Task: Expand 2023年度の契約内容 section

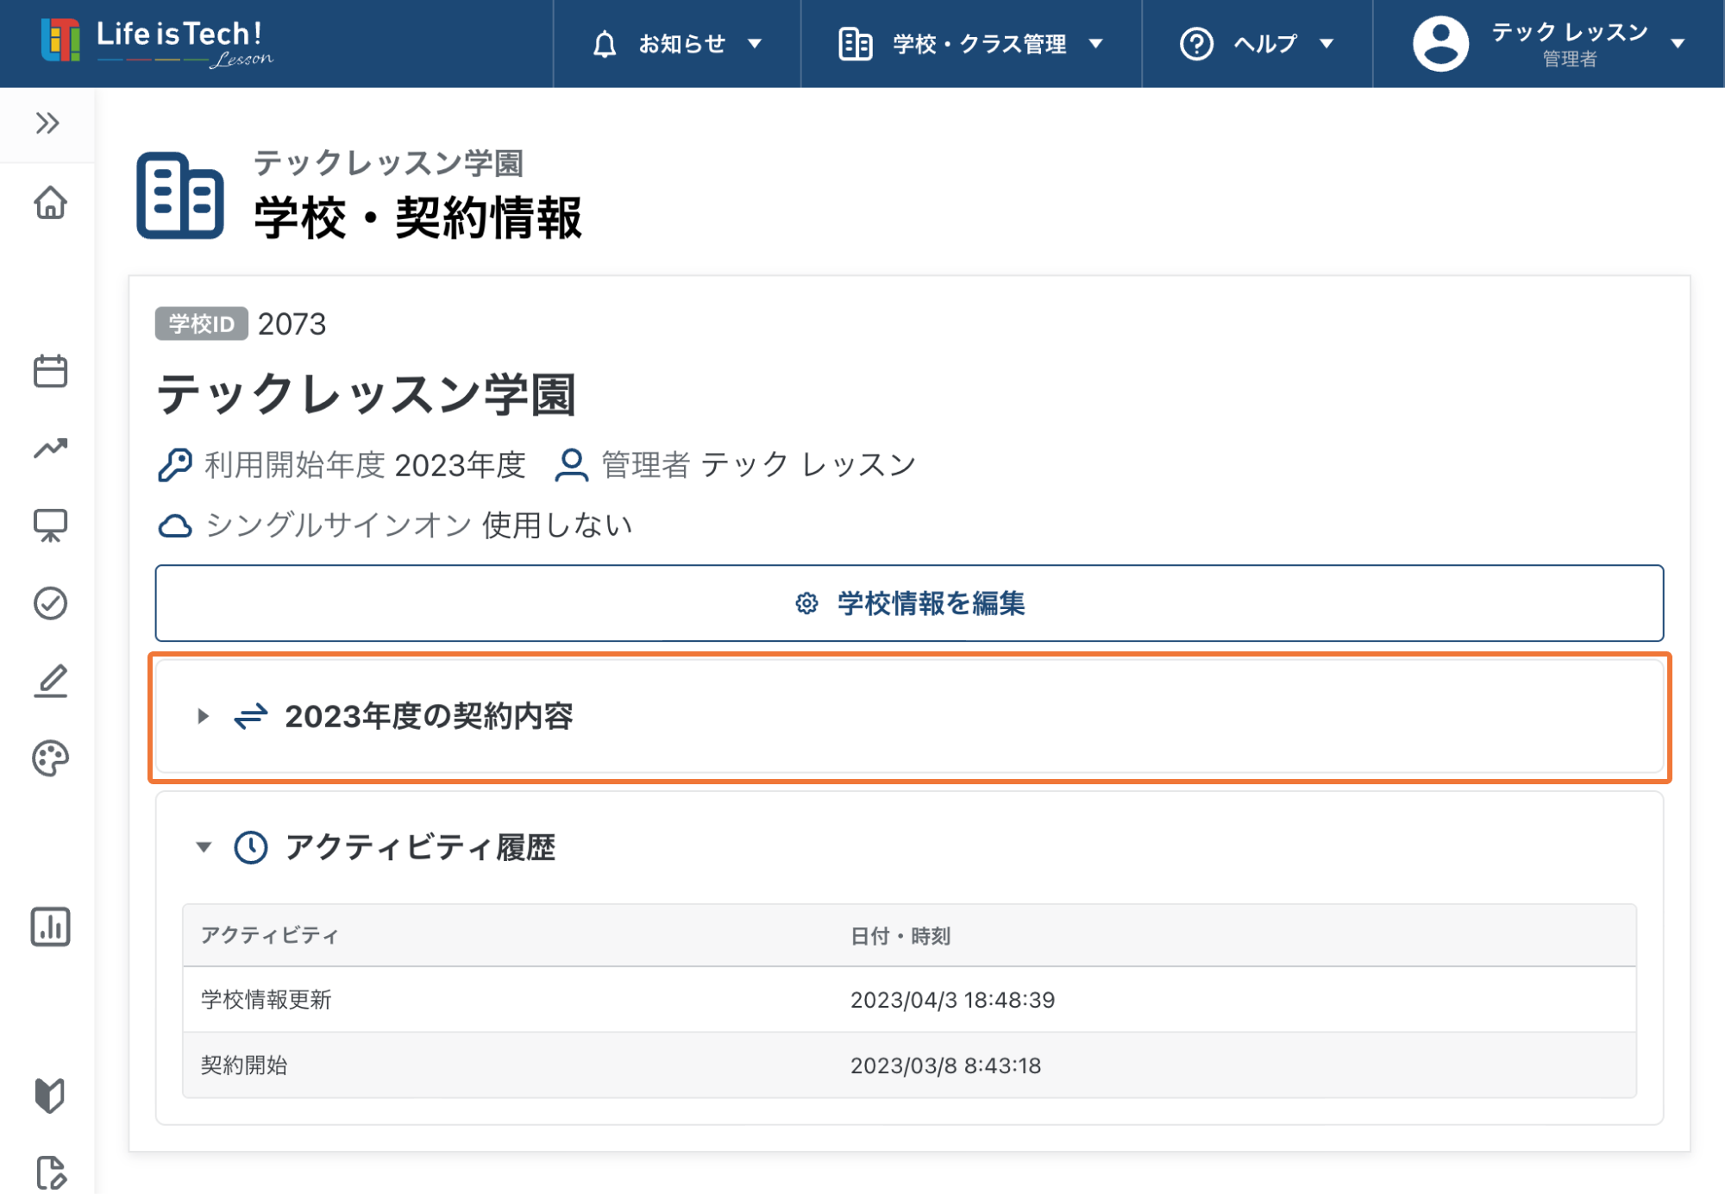Action: pos(429,716)
